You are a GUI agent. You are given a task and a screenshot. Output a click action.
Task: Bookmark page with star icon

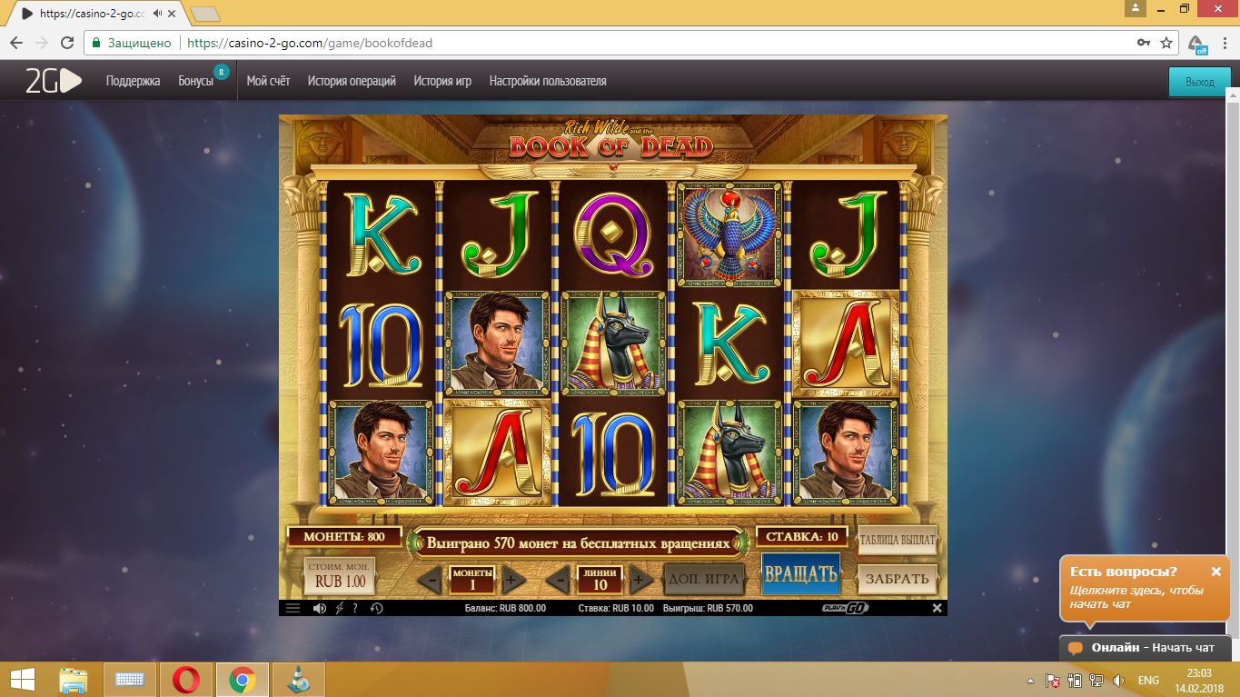tap(1167, 43)
